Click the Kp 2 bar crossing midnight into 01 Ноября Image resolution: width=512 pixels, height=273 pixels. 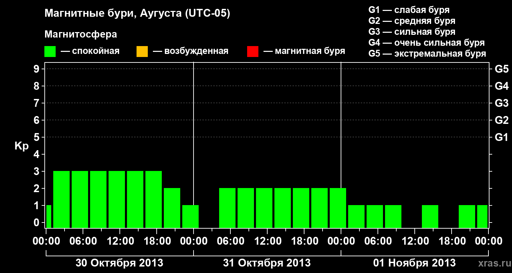[x=338, y=208]
